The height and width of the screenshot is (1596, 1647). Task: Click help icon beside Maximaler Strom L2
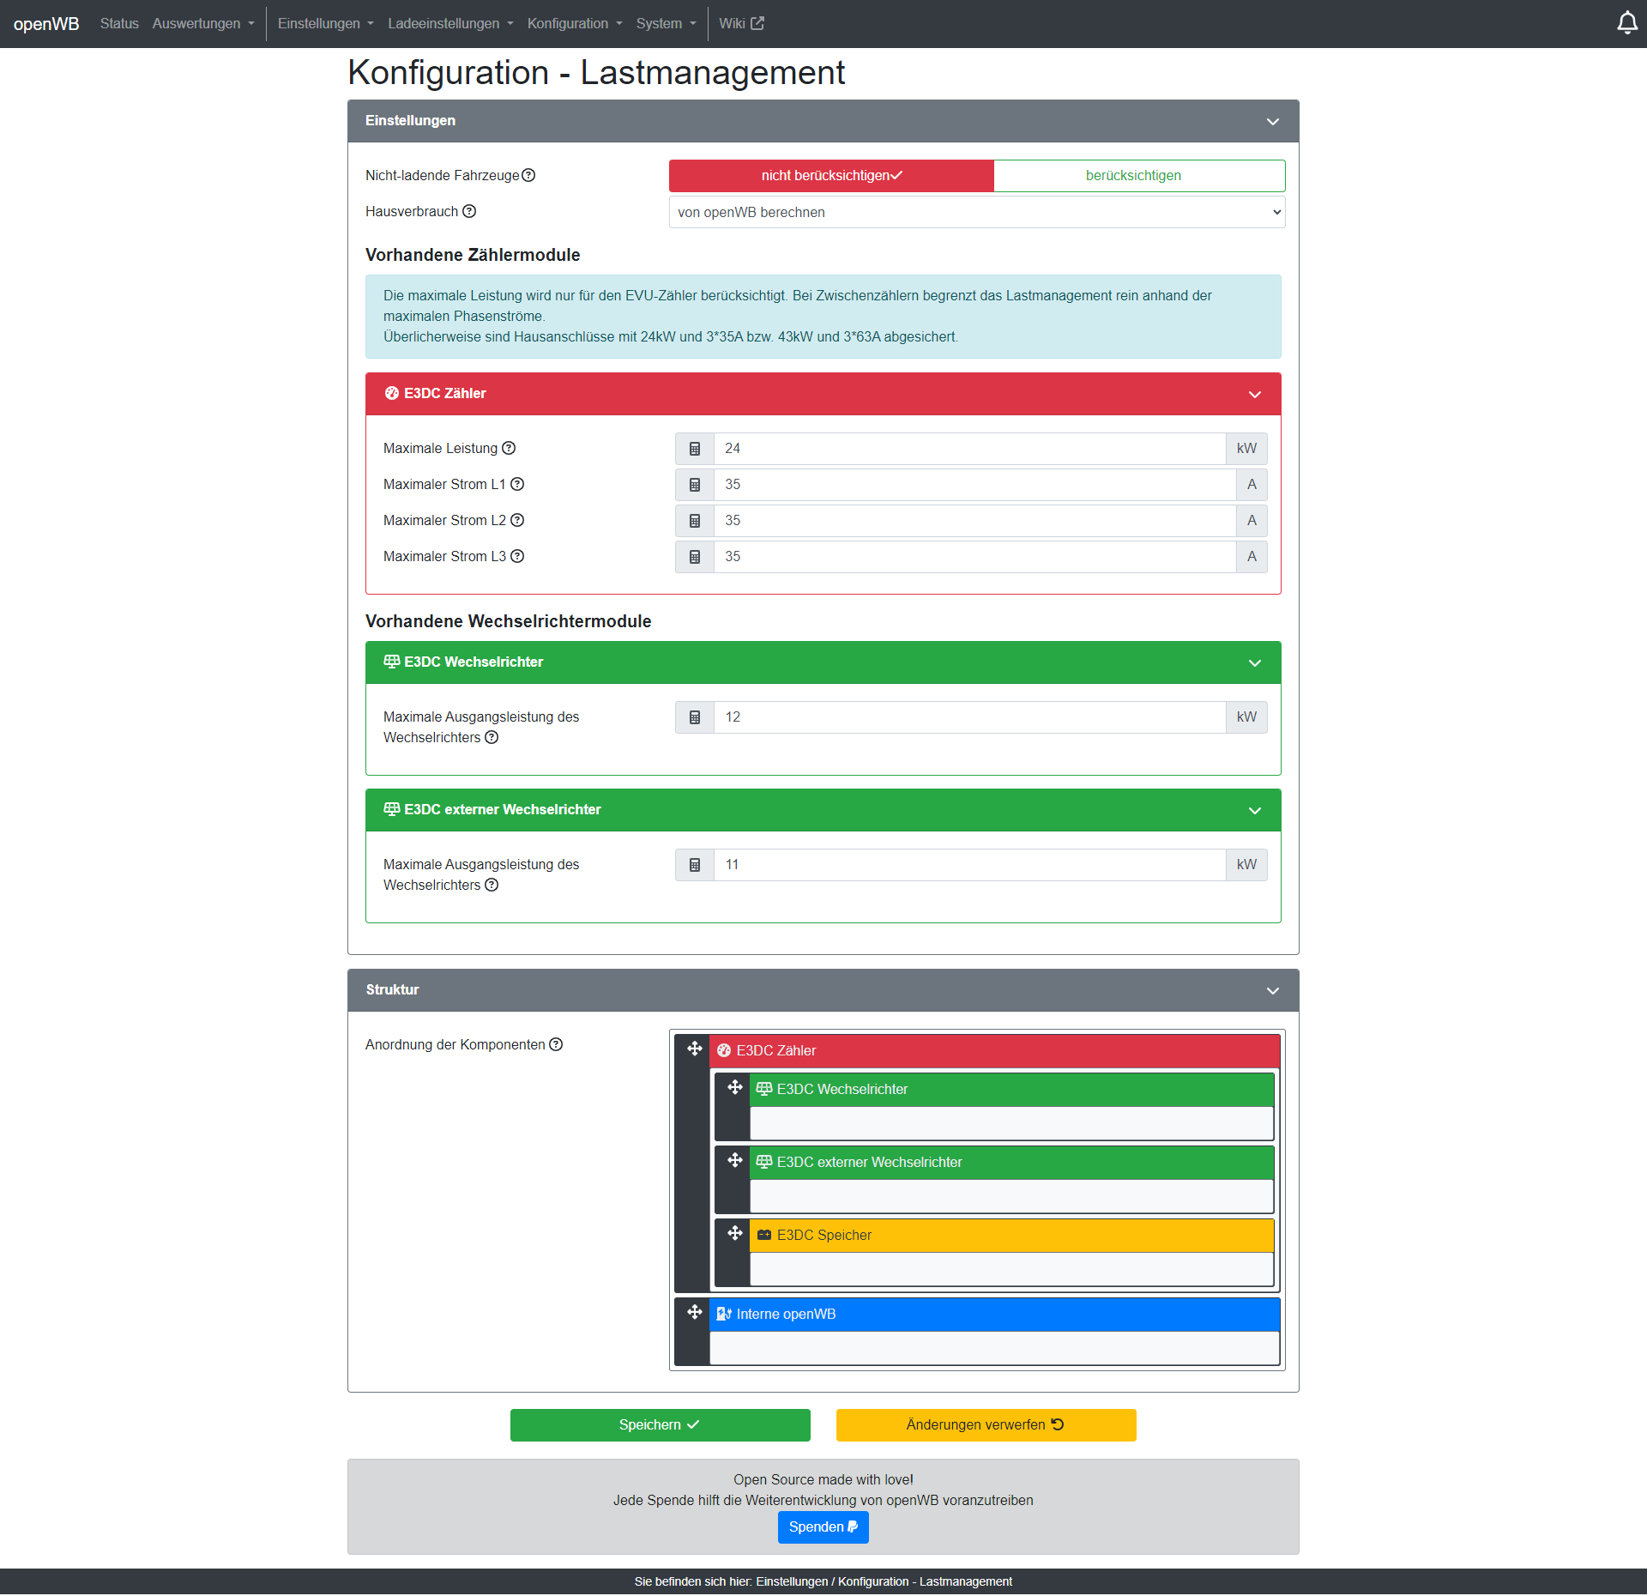[517, 520]
